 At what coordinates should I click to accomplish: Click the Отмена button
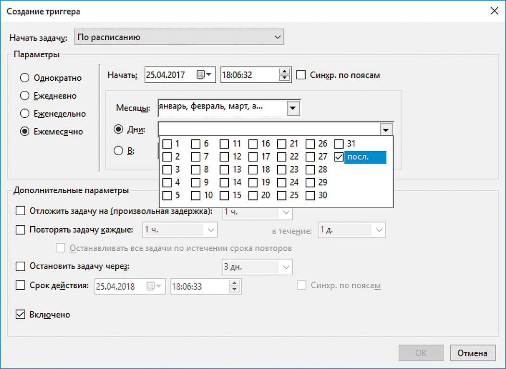472,353
